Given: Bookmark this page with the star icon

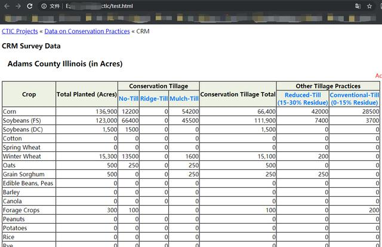Looking at the screenshot, I should [x=369, y=6].
